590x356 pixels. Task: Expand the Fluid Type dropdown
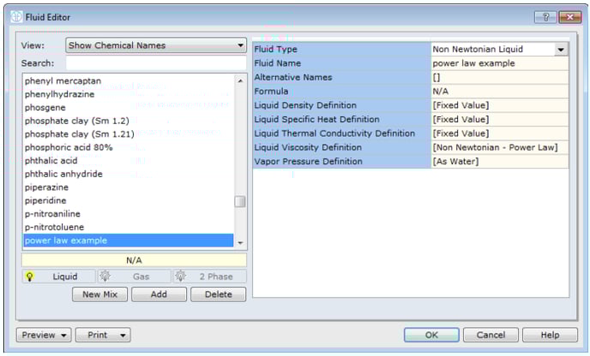(561, 50)
